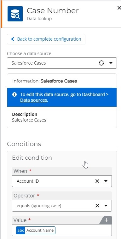Click the abc type icon on token
The image size is (121, 239).
[x=20, y=230]
